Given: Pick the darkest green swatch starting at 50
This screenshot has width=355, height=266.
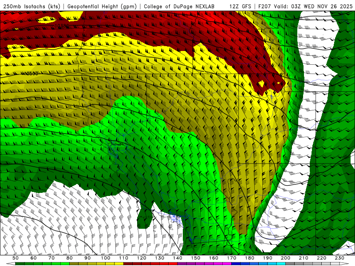Looking at the screenshot, I should tap(20, 264).
